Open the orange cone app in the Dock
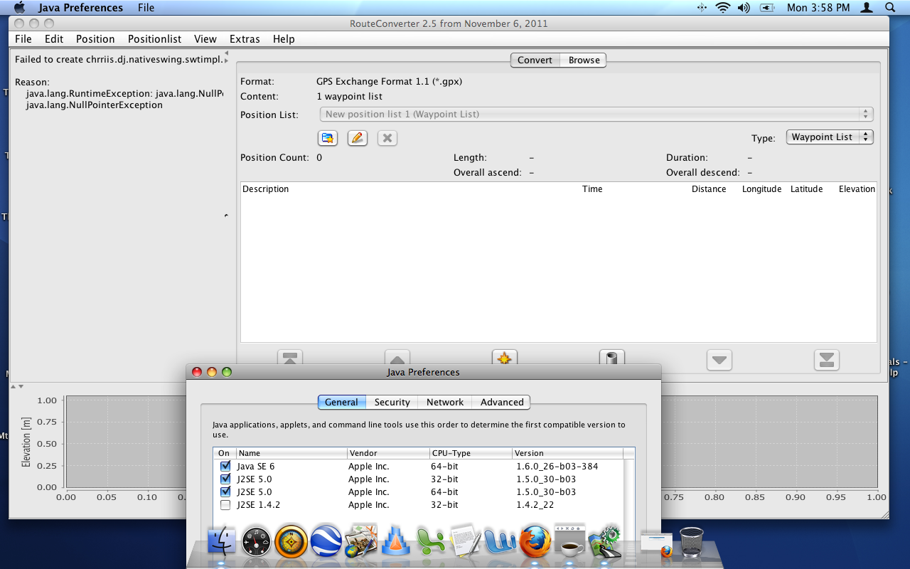This screenshot has height=569, width=910. [x=396, y=542]
